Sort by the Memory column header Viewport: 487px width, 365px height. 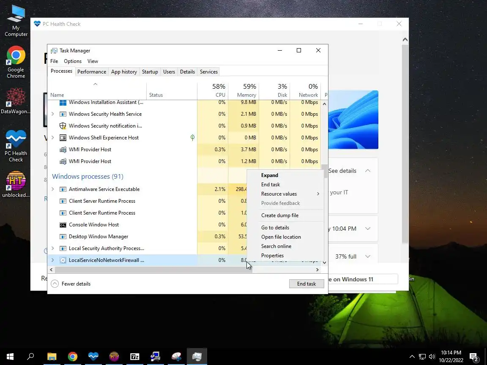pos(243,90)
